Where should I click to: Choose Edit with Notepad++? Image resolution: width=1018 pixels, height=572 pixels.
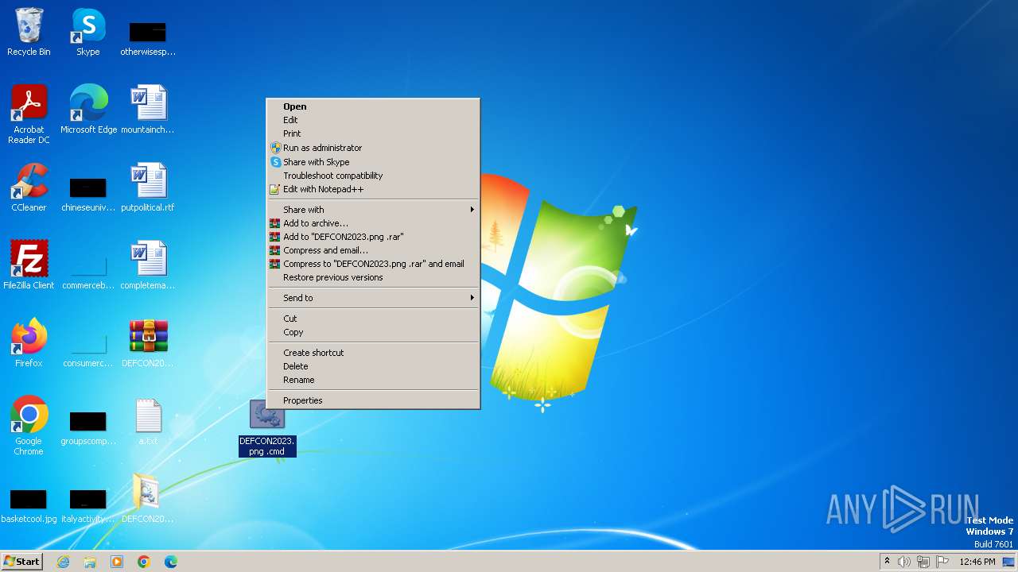click(x=373, y=189)
